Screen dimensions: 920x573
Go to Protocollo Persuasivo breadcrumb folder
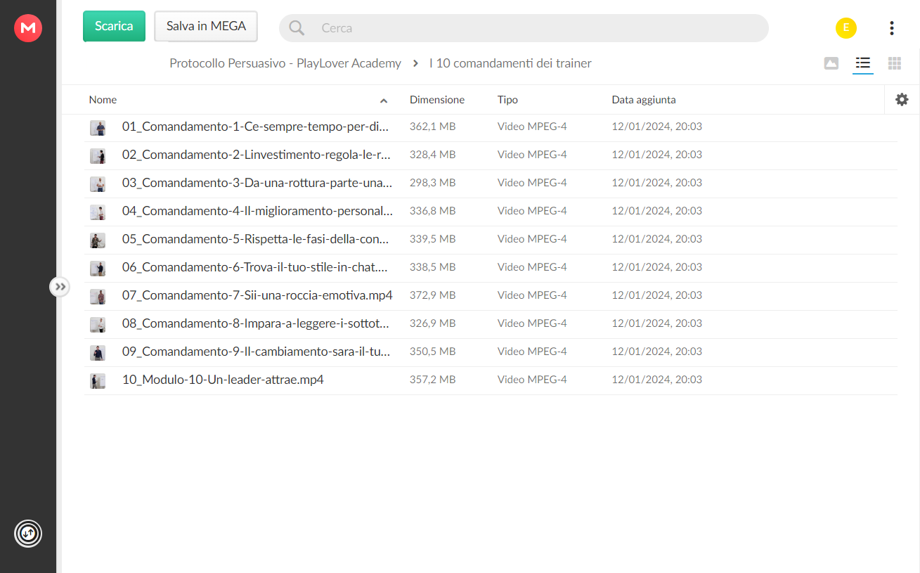[285, 63]
